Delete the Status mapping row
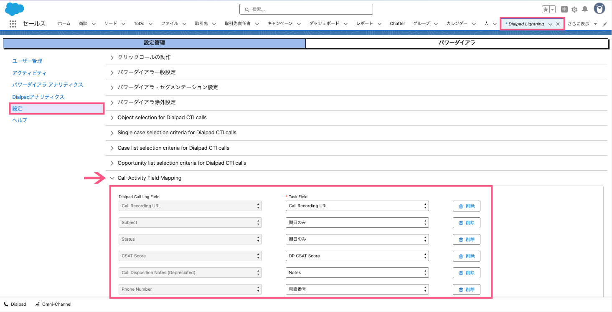The width and height of the screenshot is (612, 312). pyautogui.click(x=467, y=239)
